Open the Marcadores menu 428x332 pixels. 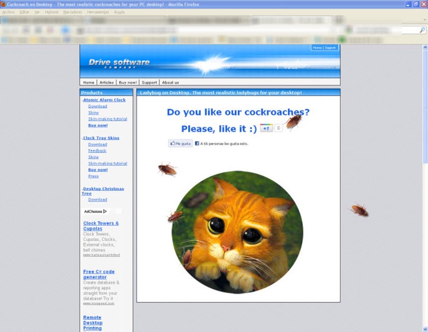(72, 12)
